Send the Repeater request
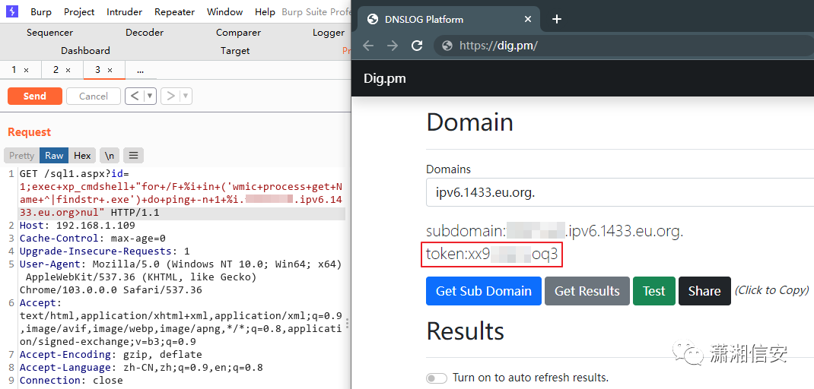Screen dimensions: 814x389 (35, 96)
